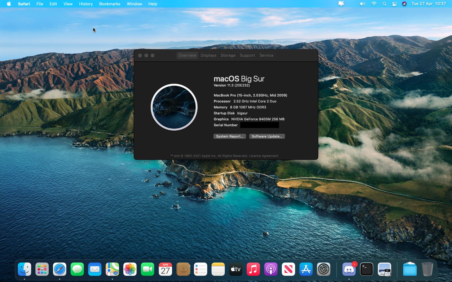Open Reminders app in Dock
Viewport: 452px width, 282px height.
(x=201, y=269)
